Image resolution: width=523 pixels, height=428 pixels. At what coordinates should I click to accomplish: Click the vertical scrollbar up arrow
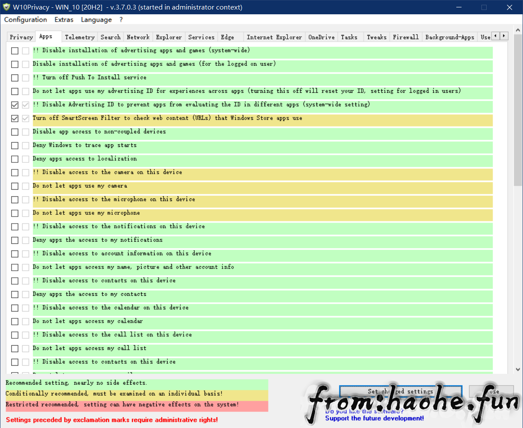point(518,30)
